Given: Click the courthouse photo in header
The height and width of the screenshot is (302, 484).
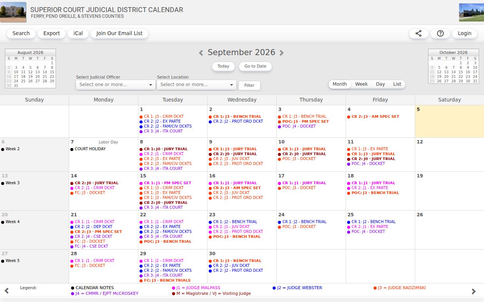Looking at the screenshot, I should 13,12.
